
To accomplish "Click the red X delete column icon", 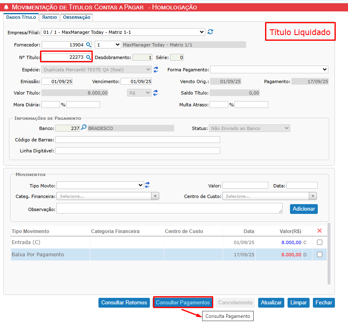I will click(x=319, y=231).
